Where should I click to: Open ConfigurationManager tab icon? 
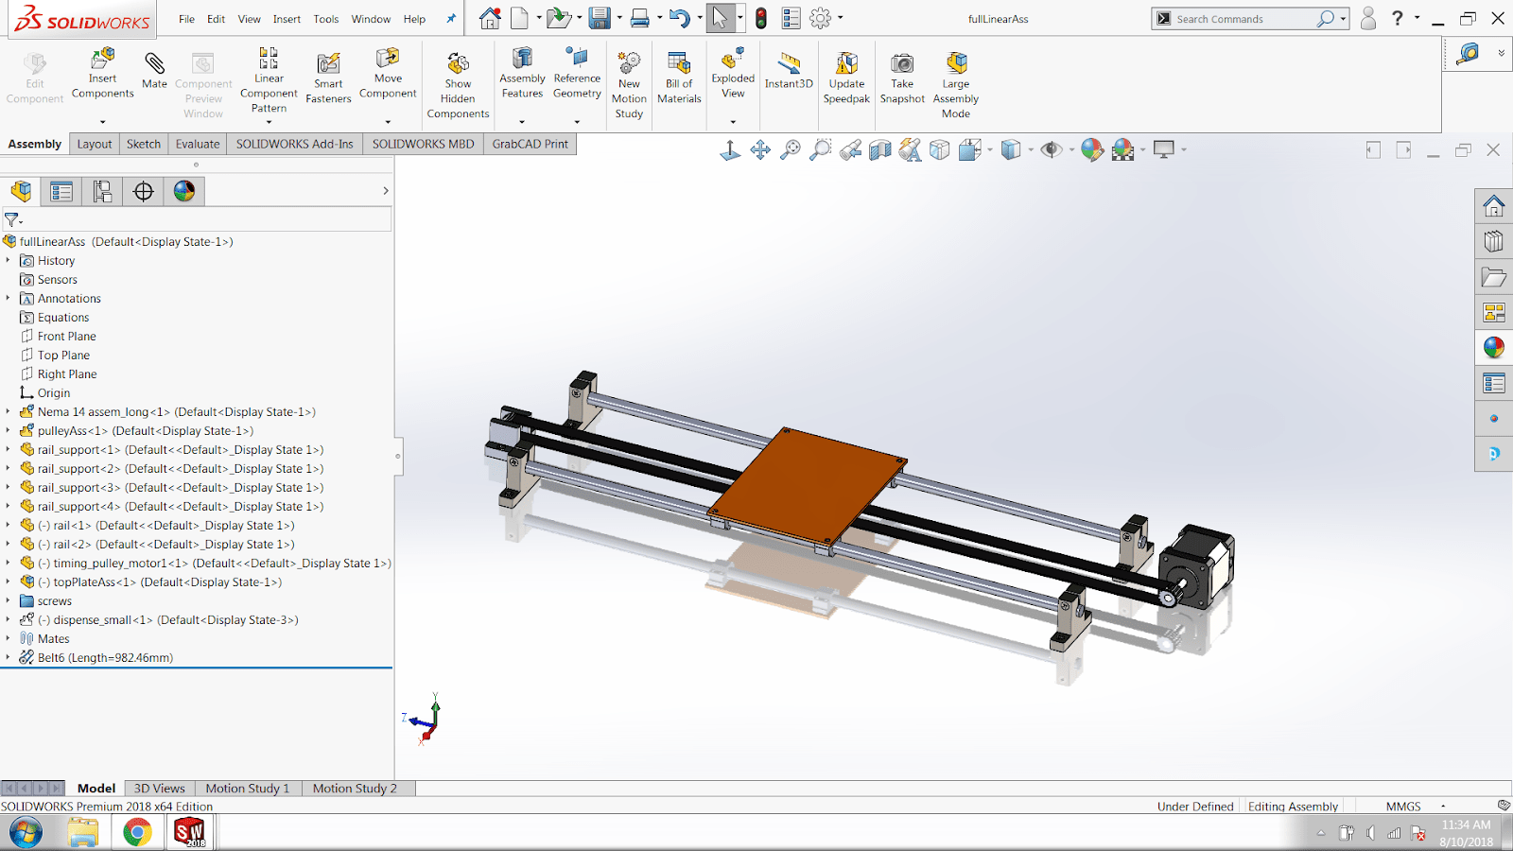click(102, 191)
